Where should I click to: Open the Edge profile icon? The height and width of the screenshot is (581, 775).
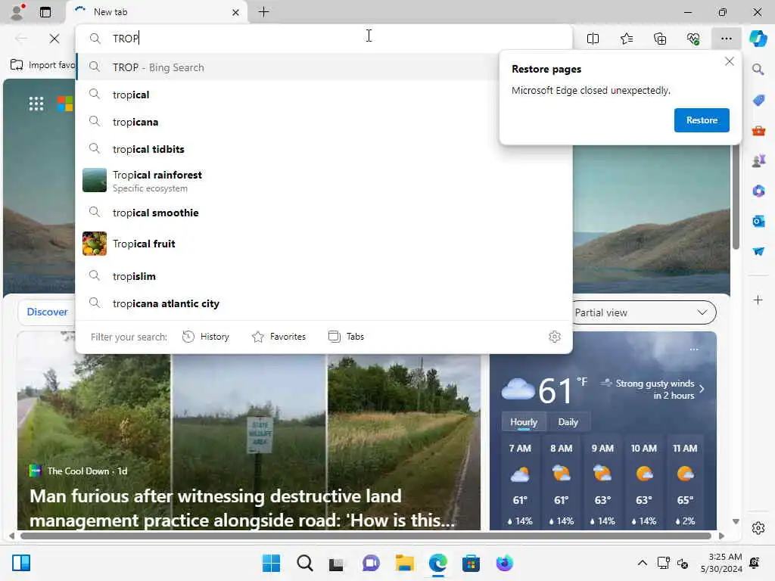tap(17, 12)
